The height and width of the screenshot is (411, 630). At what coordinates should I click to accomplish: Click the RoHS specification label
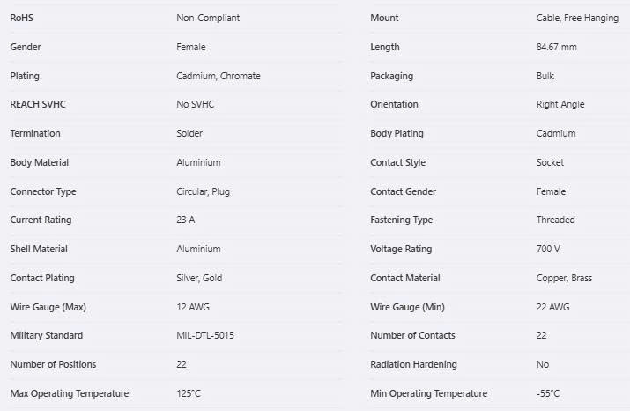pos(21,18)
